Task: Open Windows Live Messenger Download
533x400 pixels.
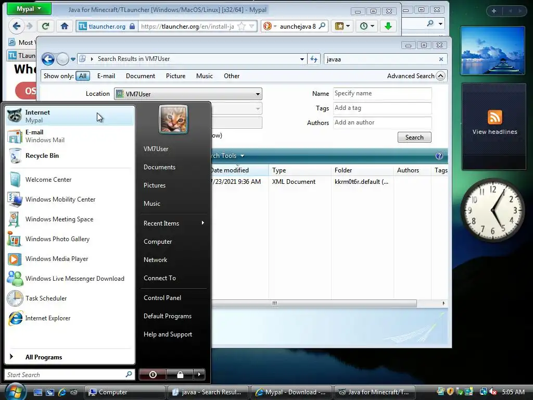Action: [x=70, y=279]
